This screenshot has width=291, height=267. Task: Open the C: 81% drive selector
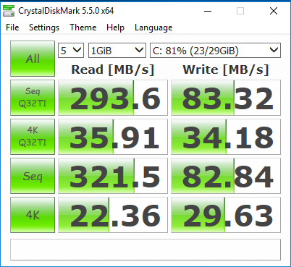[x=215, y=51]
